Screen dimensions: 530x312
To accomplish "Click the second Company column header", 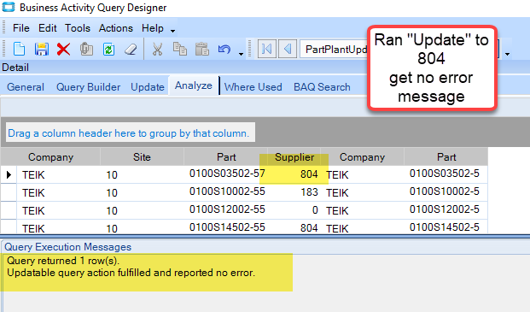I will (x=362, y=157).
